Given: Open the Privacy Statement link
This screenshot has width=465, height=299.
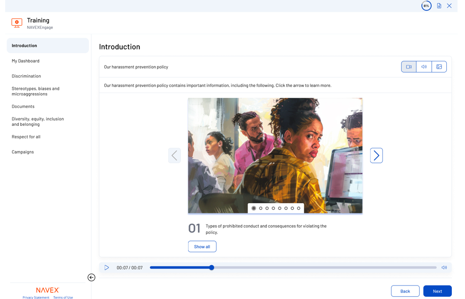Looking at the screenshot, I should click(x=36, y=297).
